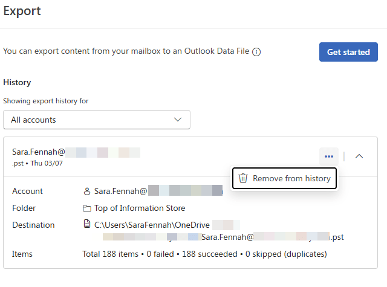The width and height of the screenshot is (387, 287).
Task: Click the Sara.Fennah export entry title
Action: click(x=39, y=152)
